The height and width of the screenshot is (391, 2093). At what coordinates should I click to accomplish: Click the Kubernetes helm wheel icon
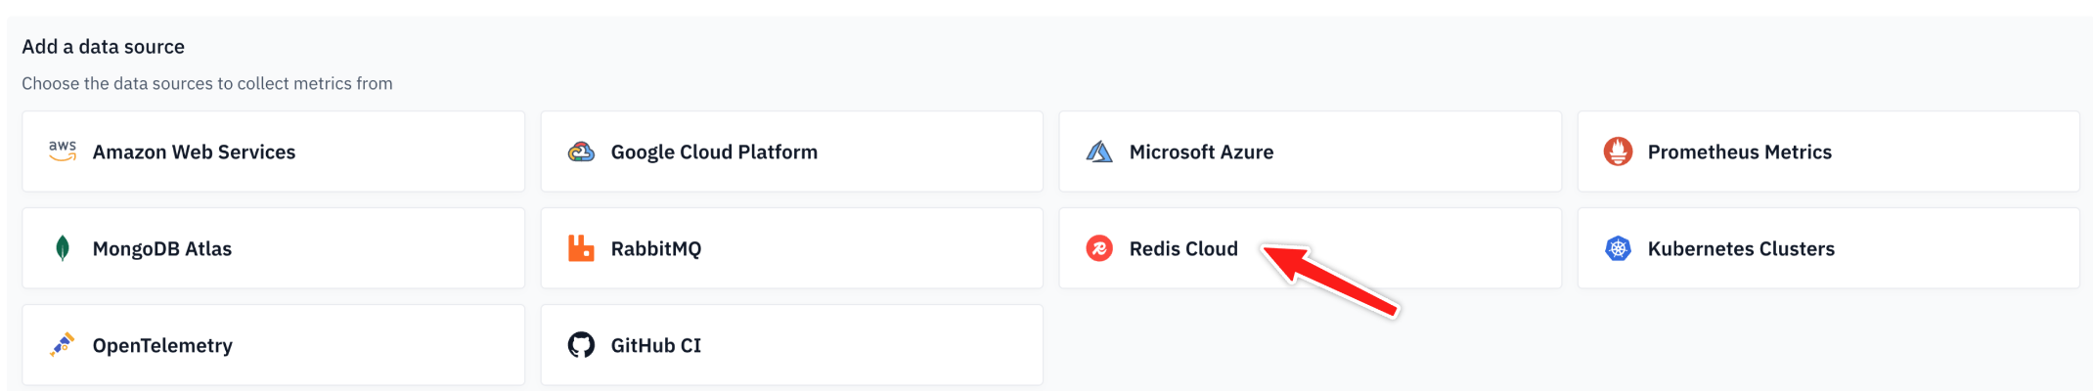point(1618,248)
